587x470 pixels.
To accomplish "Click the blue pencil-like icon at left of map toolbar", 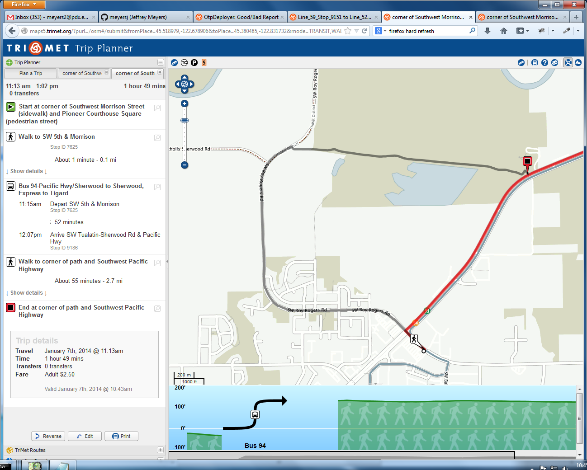I will (x=174, y=63).
